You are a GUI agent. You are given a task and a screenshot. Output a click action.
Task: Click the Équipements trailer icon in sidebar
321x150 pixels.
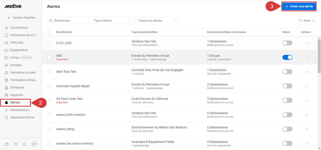pos(7,50)
